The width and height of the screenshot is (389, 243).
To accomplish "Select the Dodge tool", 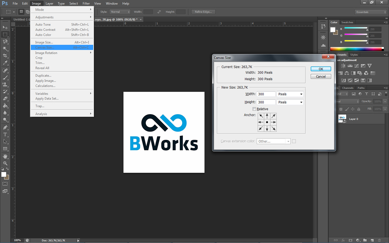I will (5, 119).
